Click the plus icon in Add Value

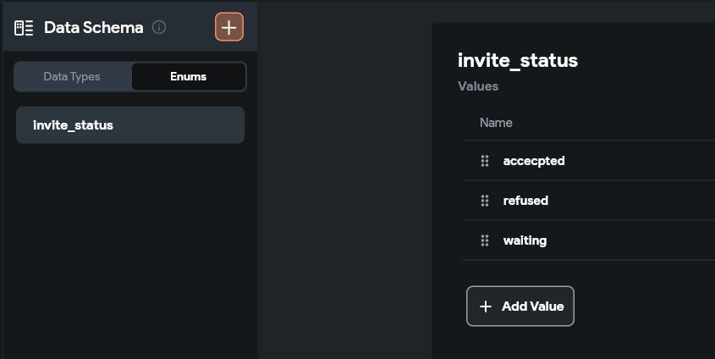click(x=486, y=307)
